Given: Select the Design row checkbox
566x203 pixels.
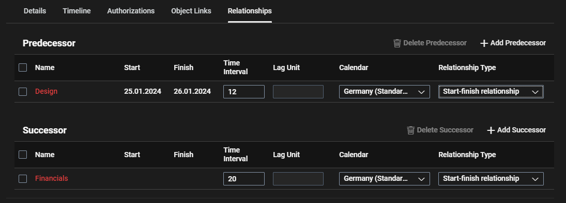Looking at the screenshot, I should [x=23, y=92].
